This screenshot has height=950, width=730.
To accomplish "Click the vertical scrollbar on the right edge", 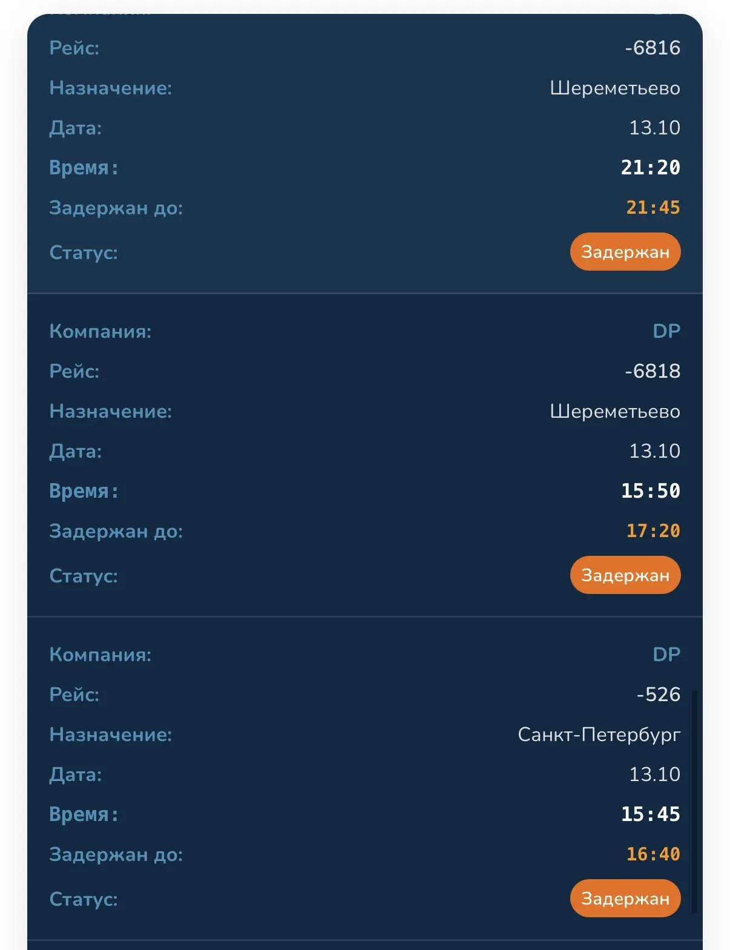I will 694,801.
